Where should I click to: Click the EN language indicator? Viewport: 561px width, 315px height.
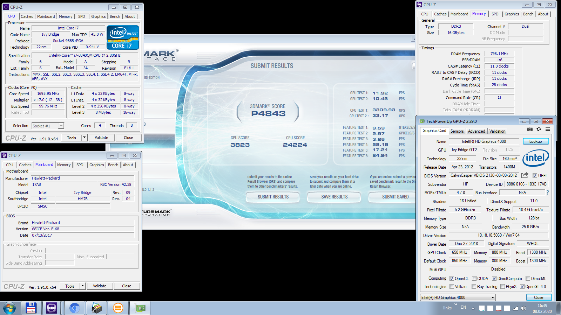(x=463, y=307)
